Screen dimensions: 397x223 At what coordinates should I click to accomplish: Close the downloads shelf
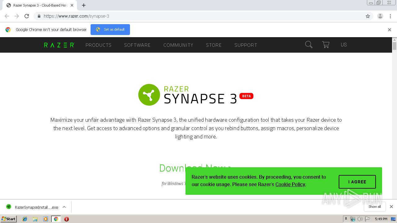pos(391,207)
